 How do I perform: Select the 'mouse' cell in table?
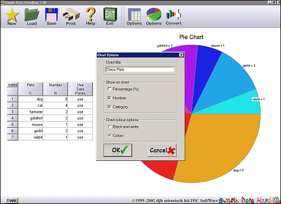coord(30,124)
